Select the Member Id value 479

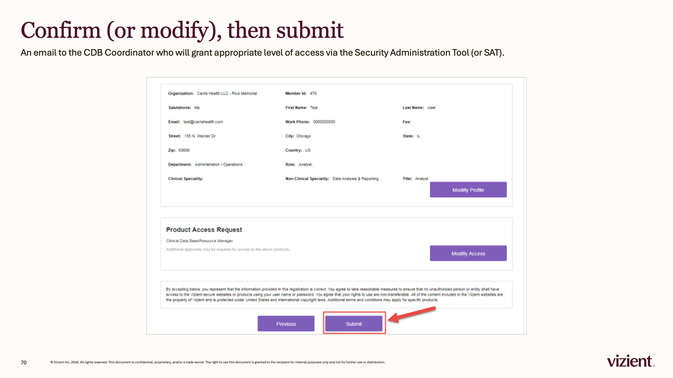313,93
